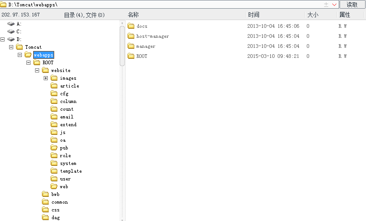Click the 202.97.153.167 host label
The height and width of the screenshot is (221, 366).
20,15
